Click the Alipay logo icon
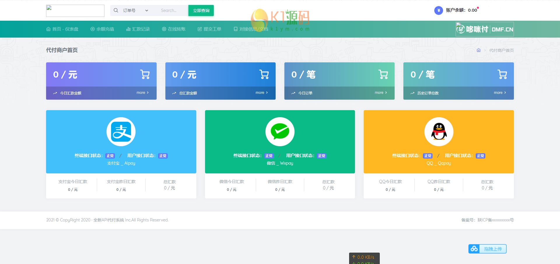Image resolution: width=560 pixels, height=264 pixels. point(121,131)
